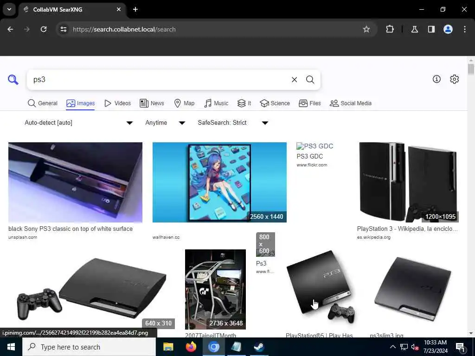Switch to It category
475x356 pixels.
[244, 103]
